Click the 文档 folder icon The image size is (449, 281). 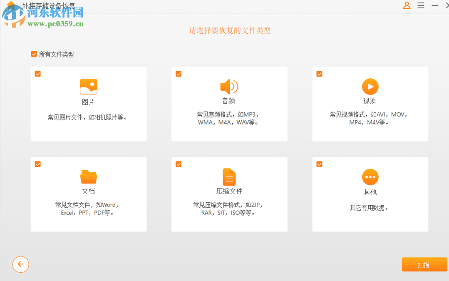(x=88, y=177)
